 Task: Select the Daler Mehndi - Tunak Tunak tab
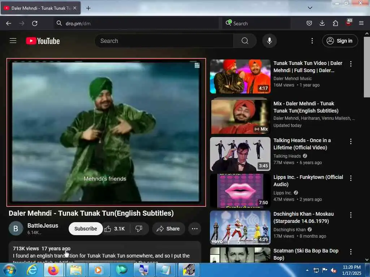(x=40, y=8)
